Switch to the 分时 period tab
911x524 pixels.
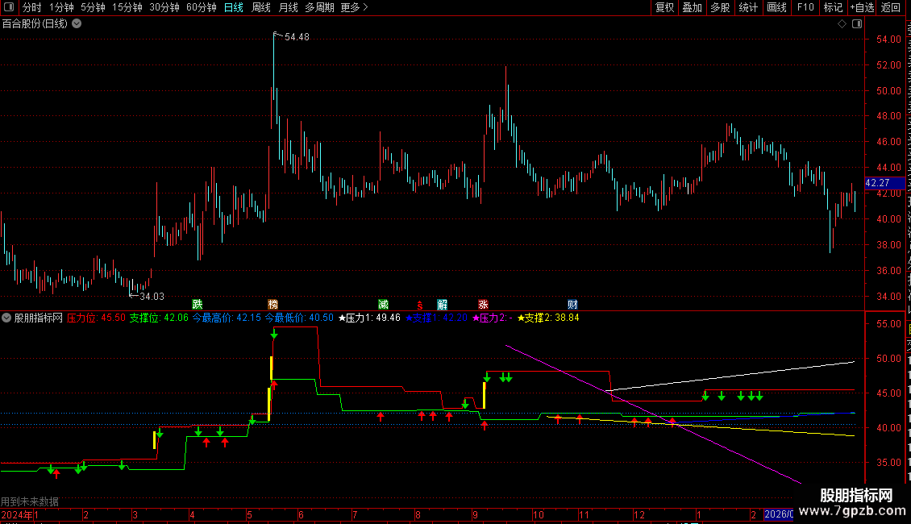pyautogui.click(x=32, y=7)
